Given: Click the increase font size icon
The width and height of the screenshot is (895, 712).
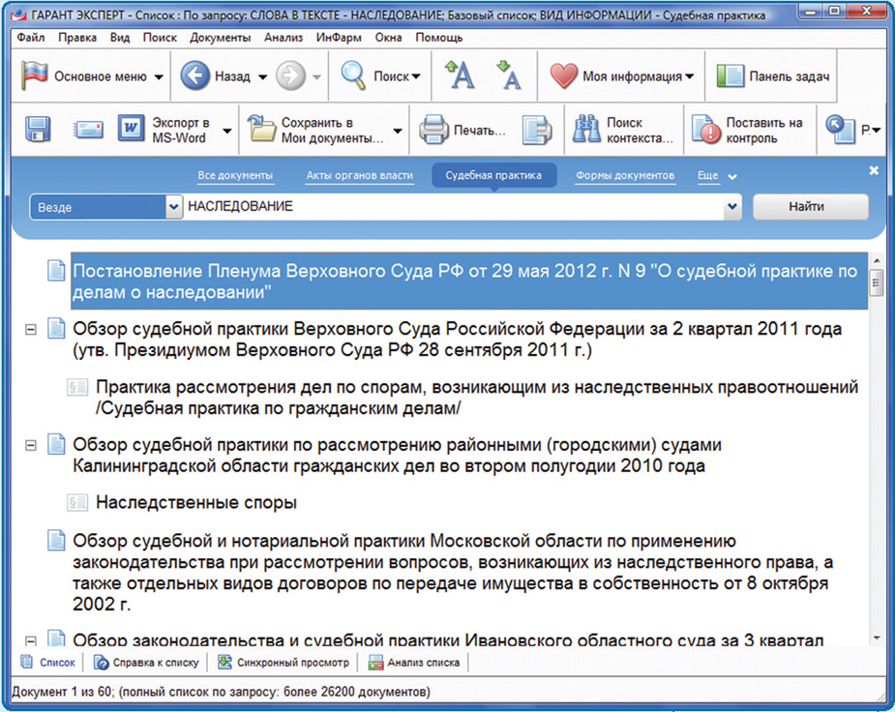Looking at the screenshot, I should tap(459, 75).
